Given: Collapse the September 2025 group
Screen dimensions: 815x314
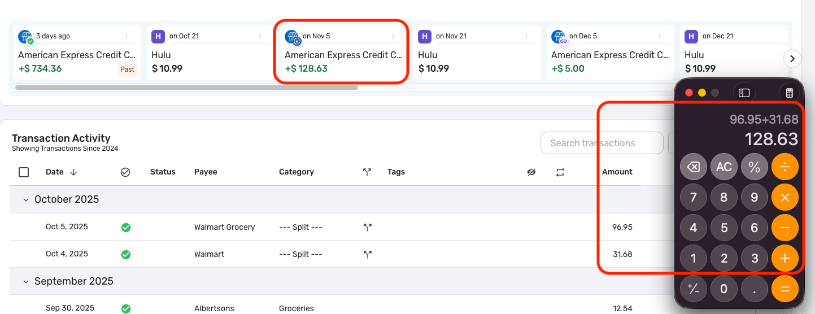Looking at the screenshot, I should point(25,281).
